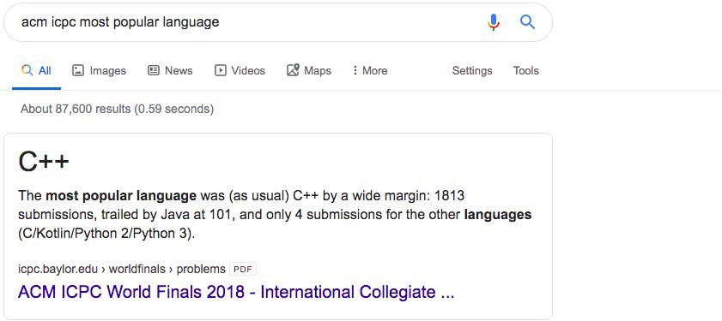Switch to the Images results tab
The height and width of the screenshot is (321, 722).
pos(99,70)
